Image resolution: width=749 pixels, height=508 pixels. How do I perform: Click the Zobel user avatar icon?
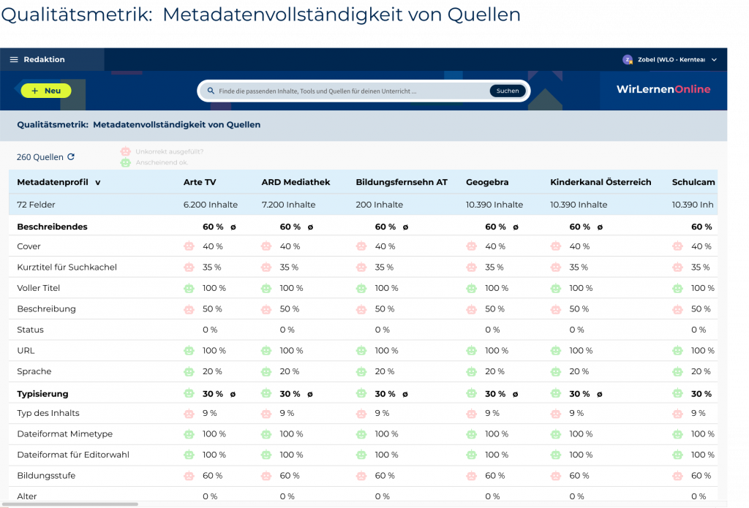click(627, 60)
